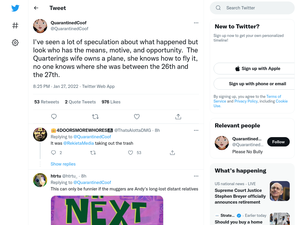Open the Explore hashtag icon

[x=15, y=25]
